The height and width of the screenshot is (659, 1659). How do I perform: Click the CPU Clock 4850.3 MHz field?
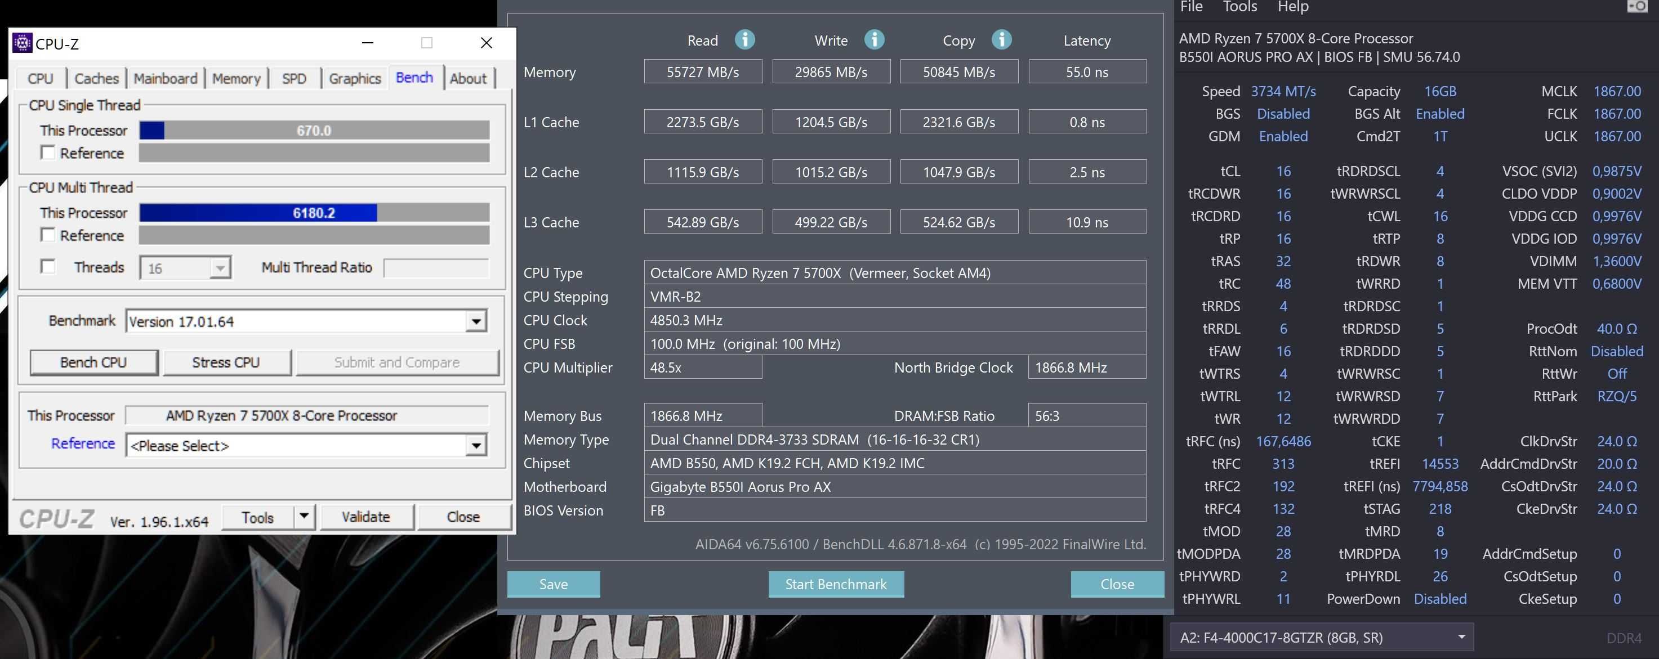tap(895, 320)
